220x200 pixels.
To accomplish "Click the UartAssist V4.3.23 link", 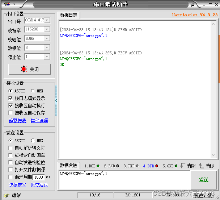I will (195, 15).
